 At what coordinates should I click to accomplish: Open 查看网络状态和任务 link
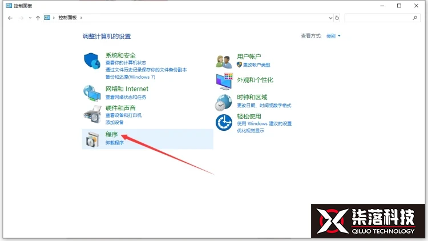126,97
